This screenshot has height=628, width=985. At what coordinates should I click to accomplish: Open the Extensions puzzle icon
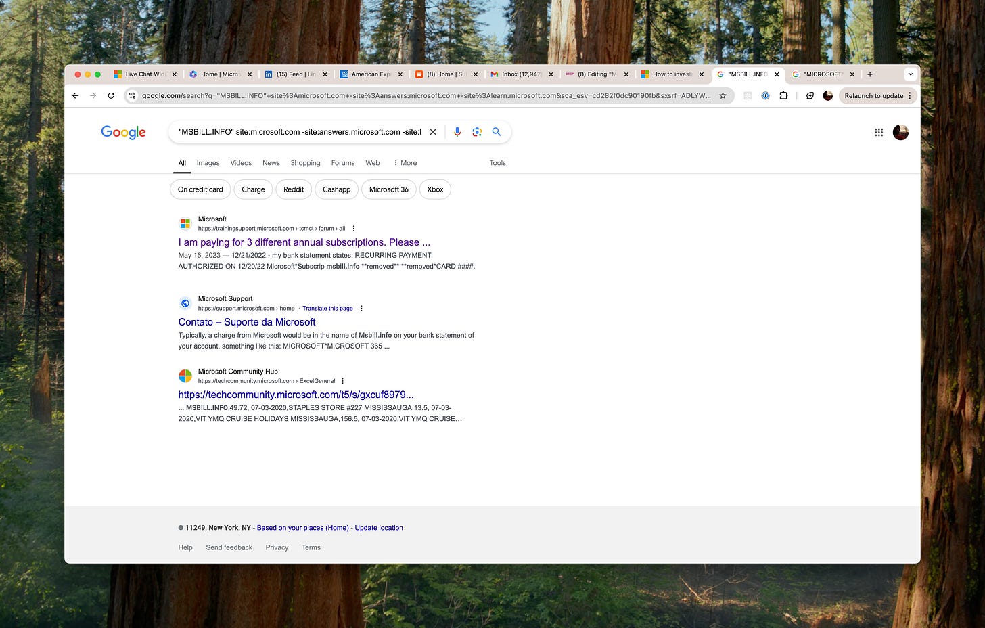point(783,96)
